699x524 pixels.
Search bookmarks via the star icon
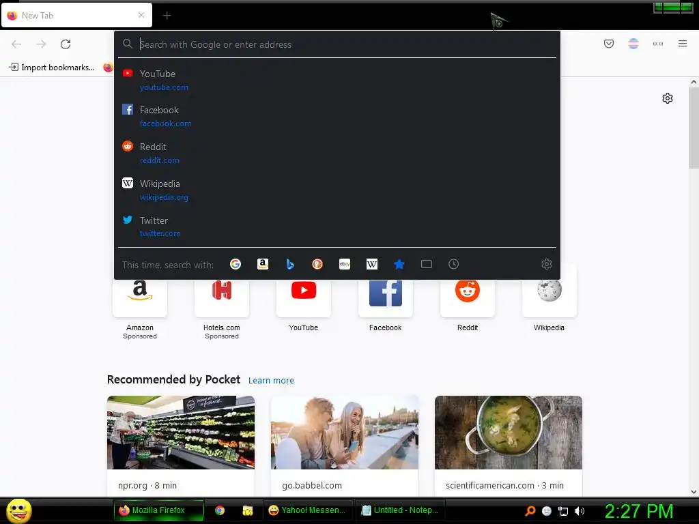pyautogui.click(x=399, y=264)
